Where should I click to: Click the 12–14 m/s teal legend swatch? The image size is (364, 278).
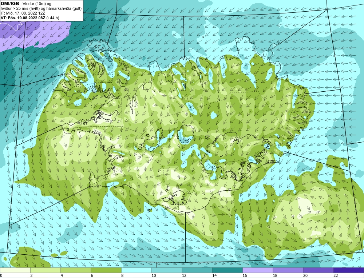click(x=197, y=270)
